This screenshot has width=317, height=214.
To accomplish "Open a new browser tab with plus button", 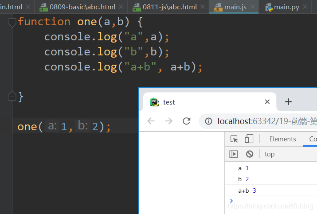I will (x=288, y=102).
